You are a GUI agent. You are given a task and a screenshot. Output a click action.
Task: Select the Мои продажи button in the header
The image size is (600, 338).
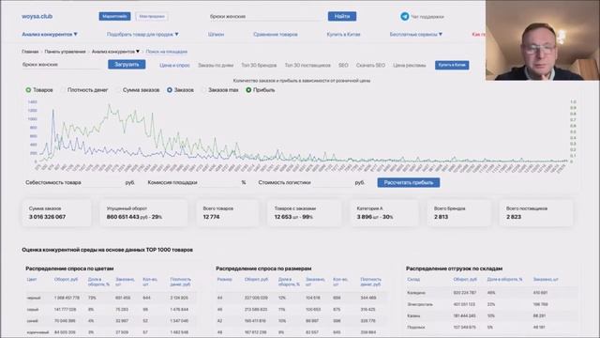coord(152,17)
